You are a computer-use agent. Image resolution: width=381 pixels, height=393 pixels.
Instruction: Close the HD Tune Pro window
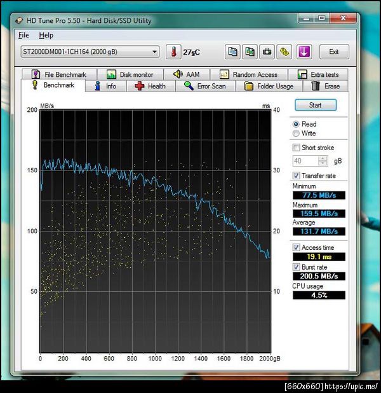(x=343, y=18)
